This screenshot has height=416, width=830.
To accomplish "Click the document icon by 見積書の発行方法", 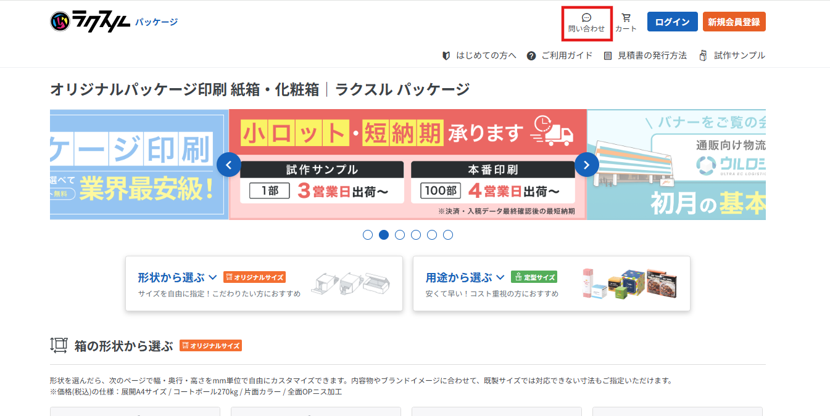I will coord(608,55).
